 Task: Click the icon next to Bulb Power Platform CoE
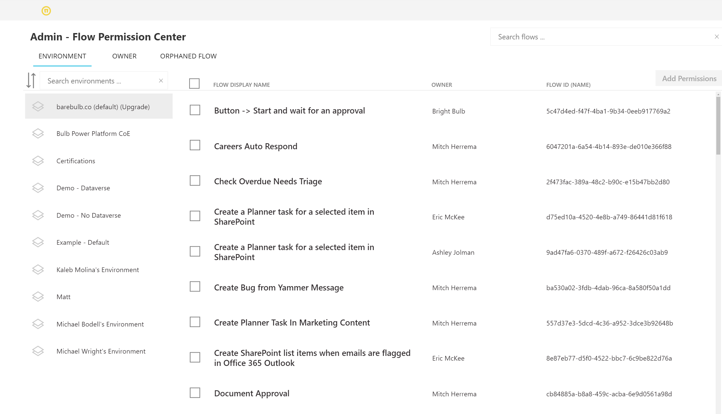(38, 133)
